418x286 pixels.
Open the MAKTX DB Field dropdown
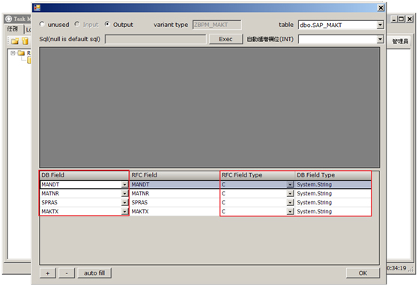coord(124,212)
